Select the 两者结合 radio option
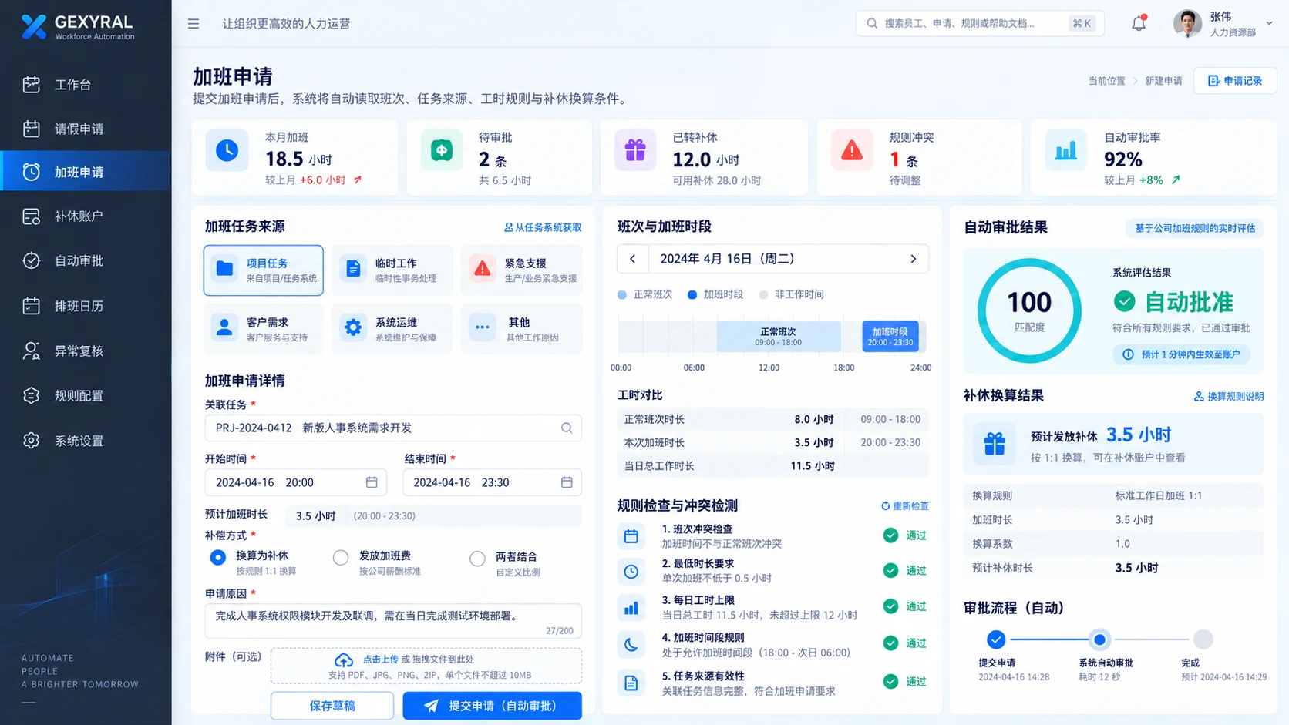Viewport: 1289px width, 725px height. coord(478,559)
